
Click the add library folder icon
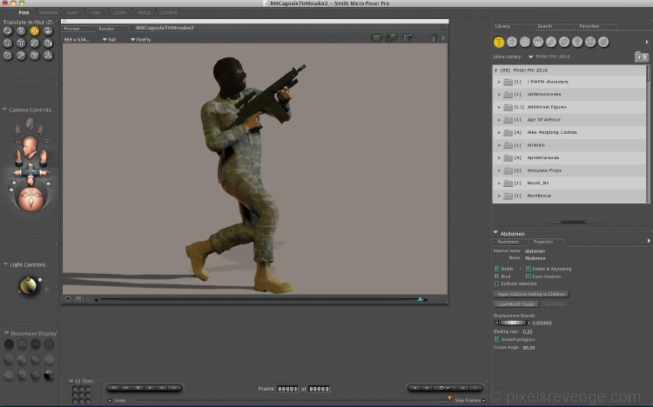pos(642,57)
